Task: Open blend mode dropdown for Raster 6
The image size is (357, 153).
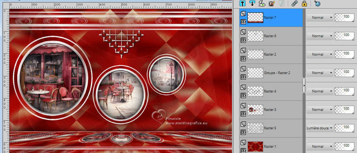Action: (320, 36)
